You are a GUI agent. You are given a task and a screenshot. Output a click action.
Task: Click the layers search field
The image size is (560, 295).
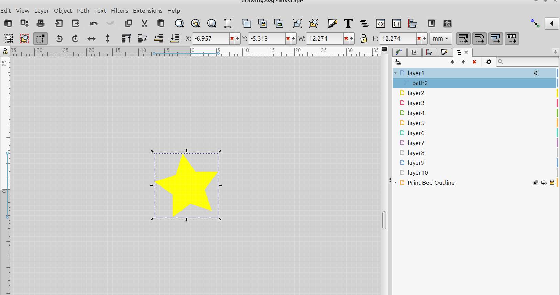coord(529,62)
